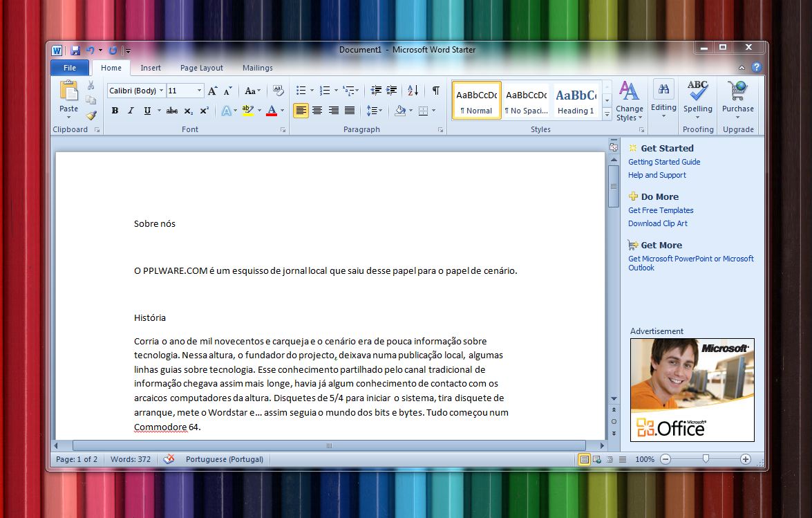Open the Calibri font name dropdown
The height and width of the screenshot is (518, 812).
point(162,91)
